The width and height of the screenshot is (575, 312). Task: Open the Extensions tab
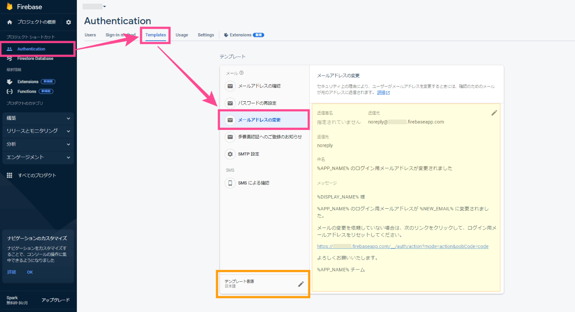244,35
